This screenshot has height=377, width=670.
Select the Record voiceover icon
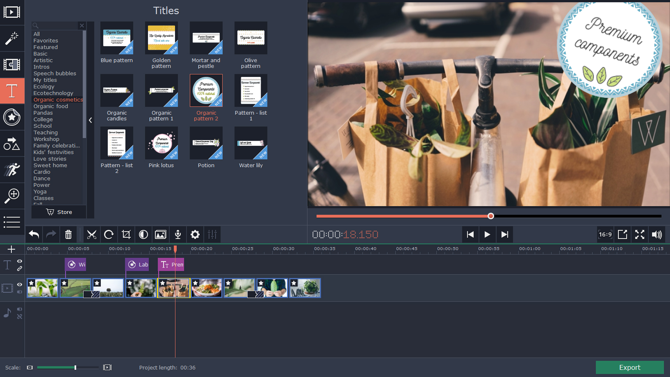point(178,235)
